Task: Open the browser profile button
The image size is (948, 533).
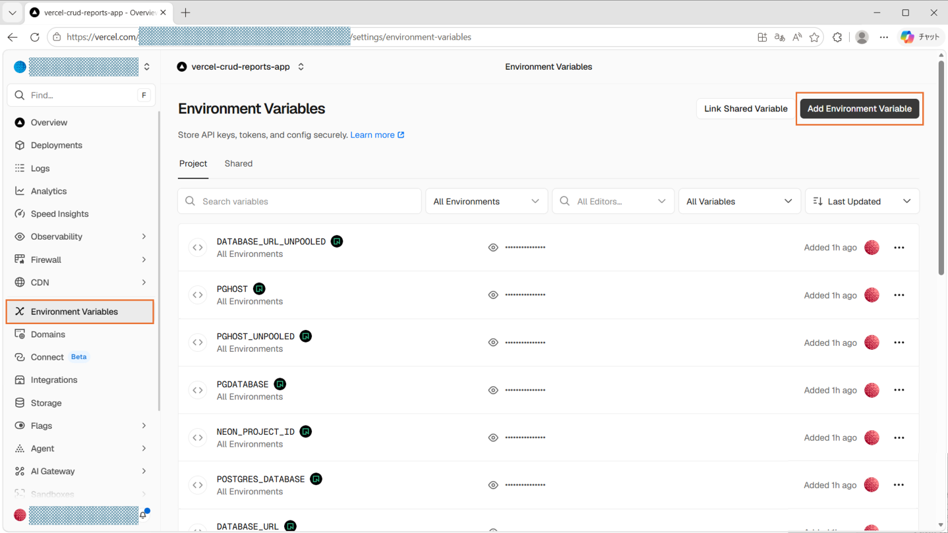Action: coord(862,38)
